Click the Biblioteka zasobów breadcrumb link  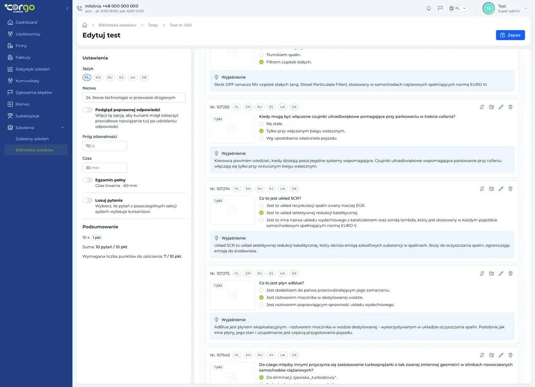[x=117, y=25]
